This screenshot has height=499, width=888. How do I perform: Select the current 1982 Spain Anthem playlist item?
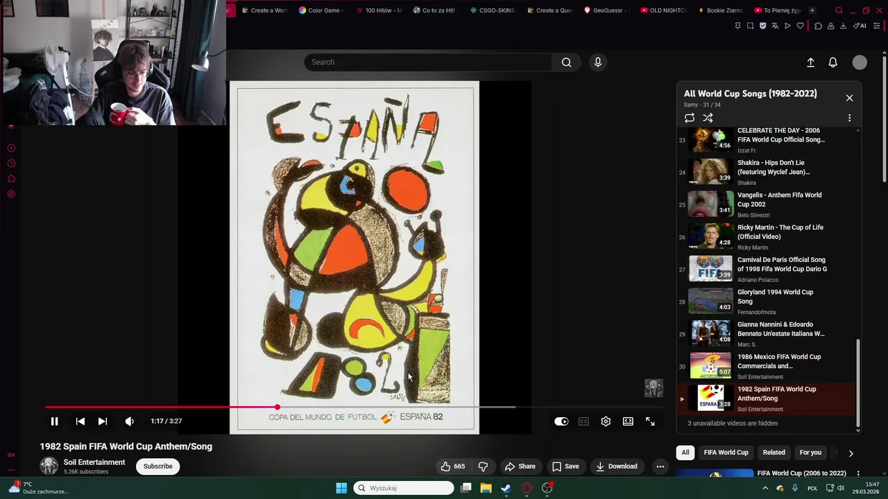[x=766, y=399]
